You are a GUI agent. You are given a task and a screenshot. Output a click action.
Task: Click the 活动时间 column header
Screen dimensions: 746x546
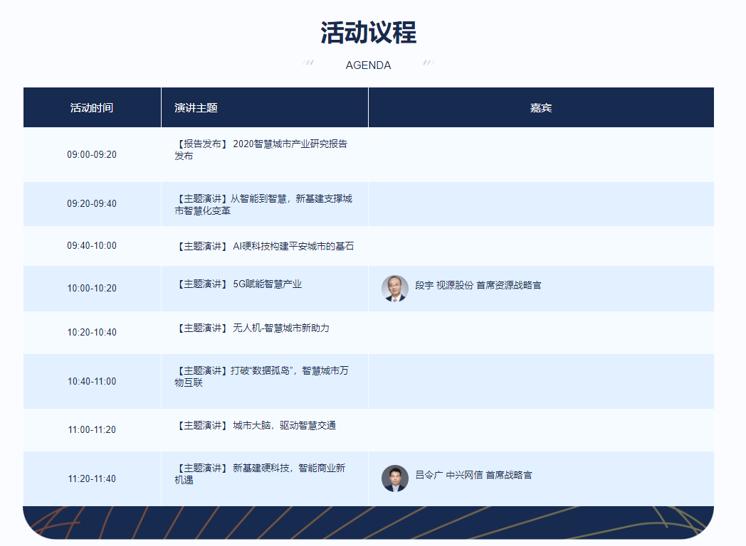click(92, 108)
